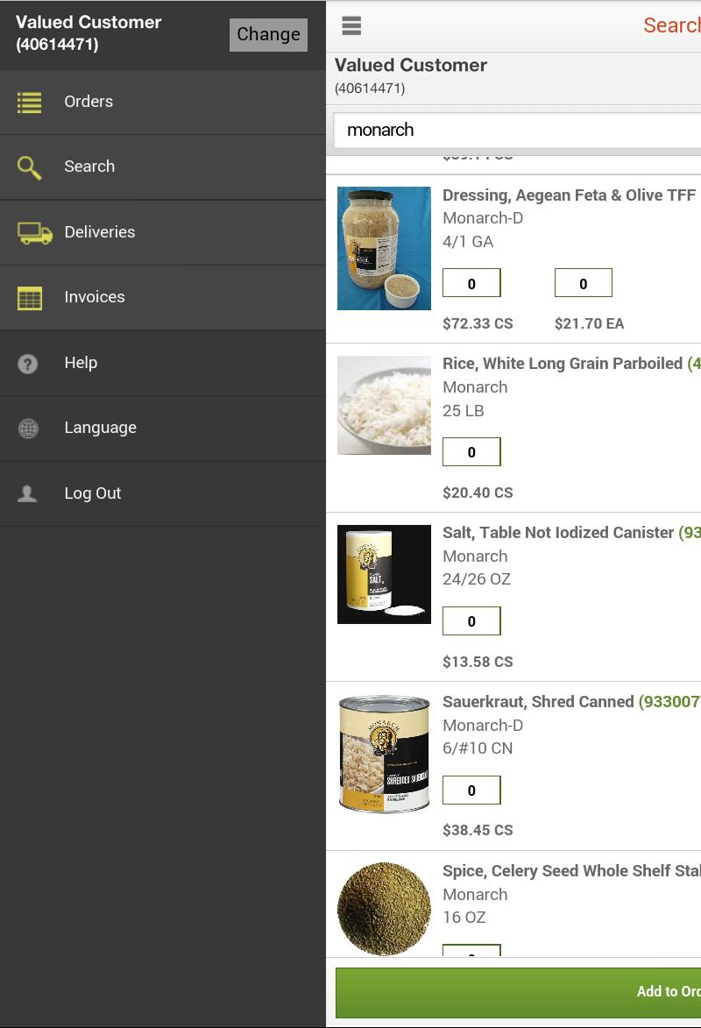
Task: Open Orders from the sidebar
Action: tap(163, 103)
